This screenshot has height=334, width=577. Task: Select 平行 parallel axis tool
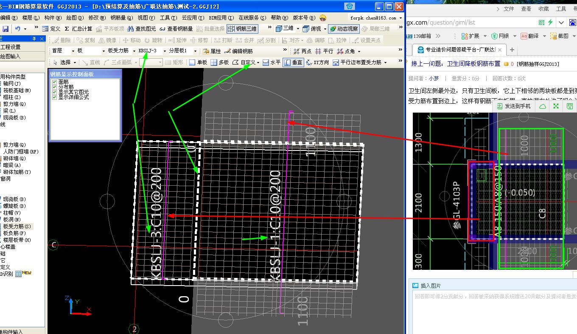click(324, 51)
